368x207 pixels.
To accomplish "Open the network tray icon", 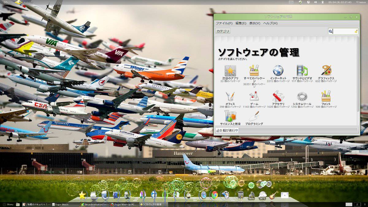I will click(x=323, y=2).
